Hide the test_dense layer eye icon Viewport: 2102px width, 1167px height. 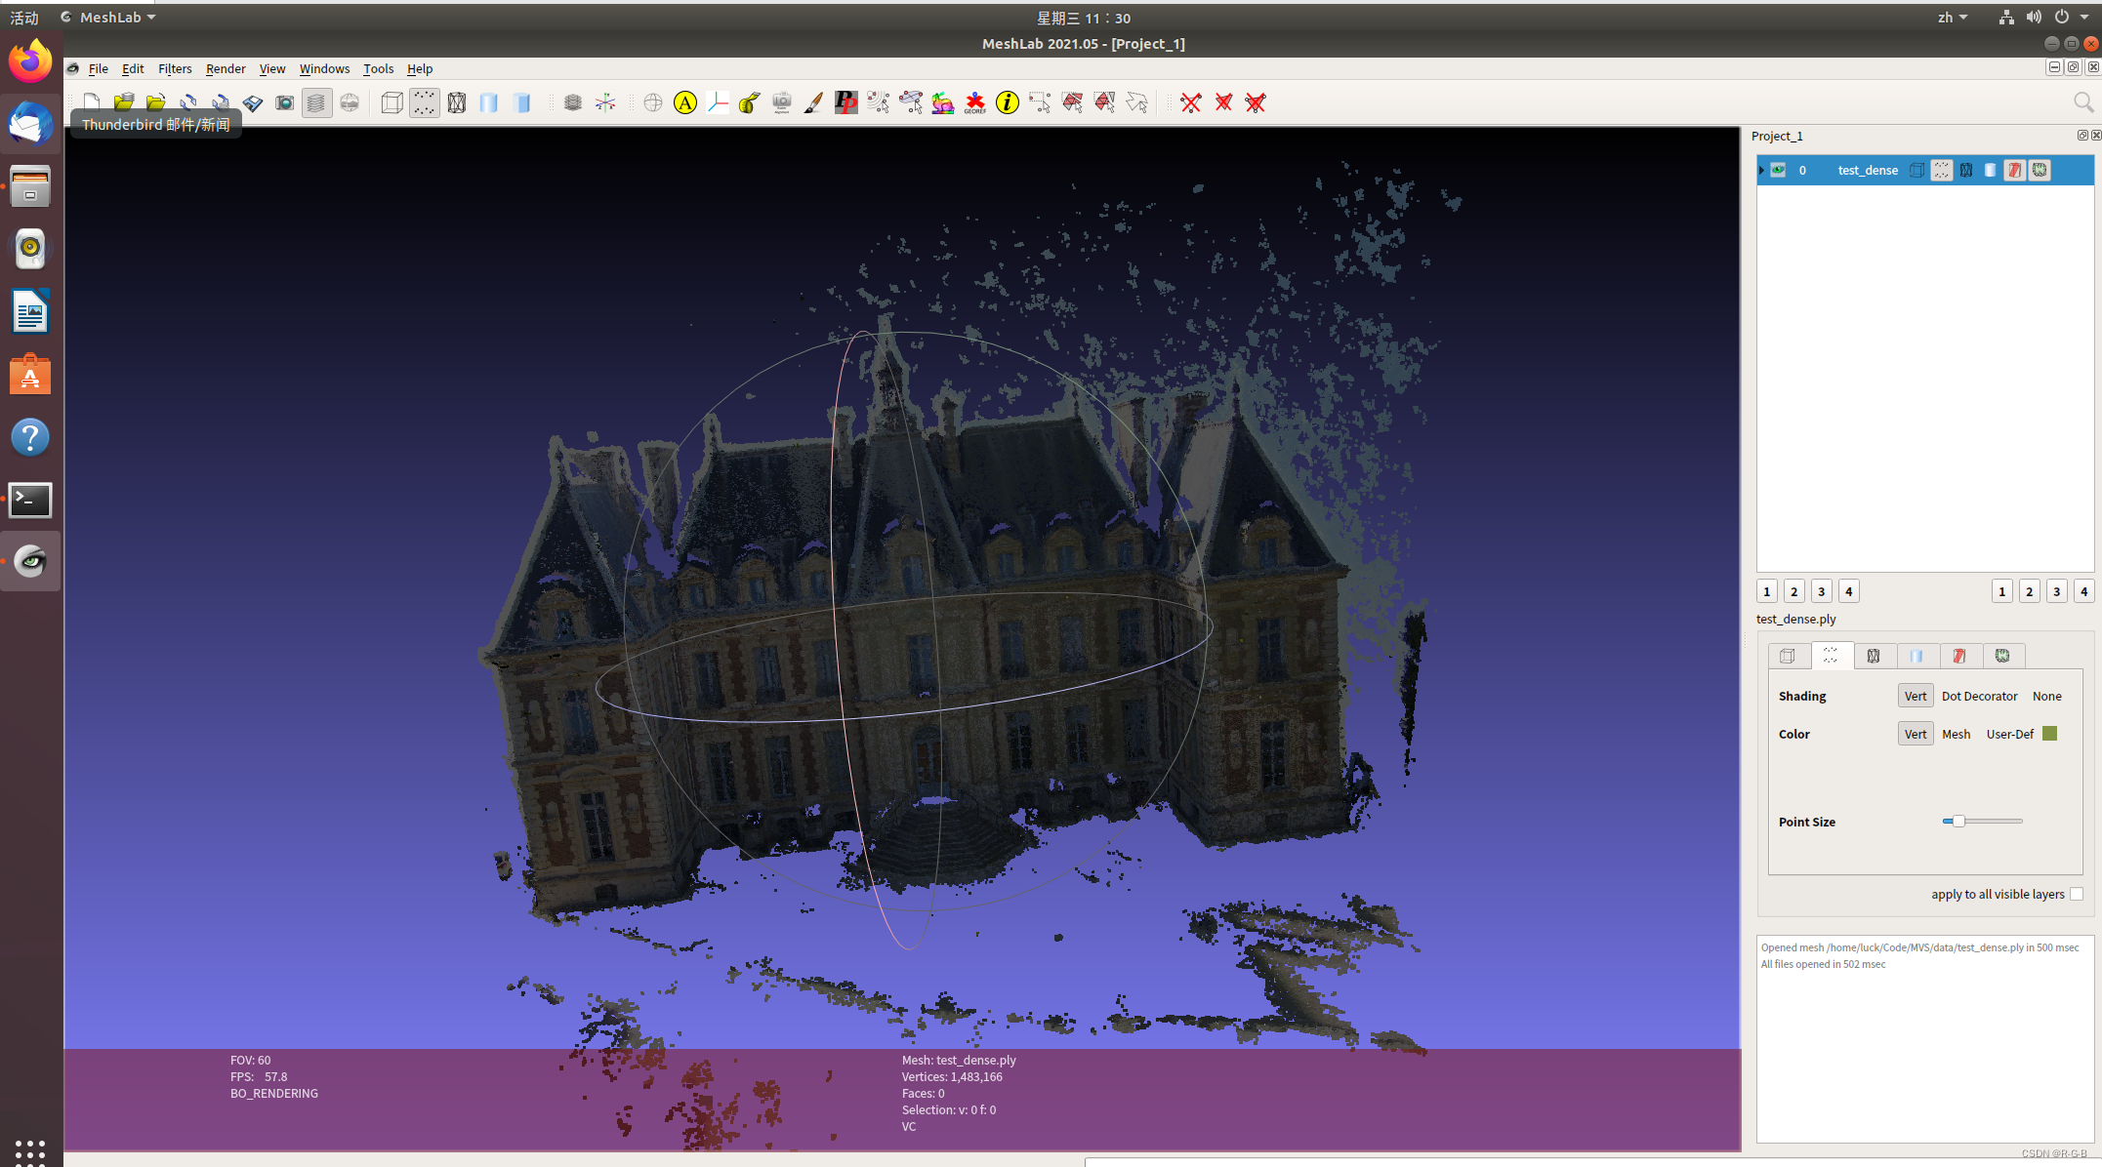point(1779,170)
